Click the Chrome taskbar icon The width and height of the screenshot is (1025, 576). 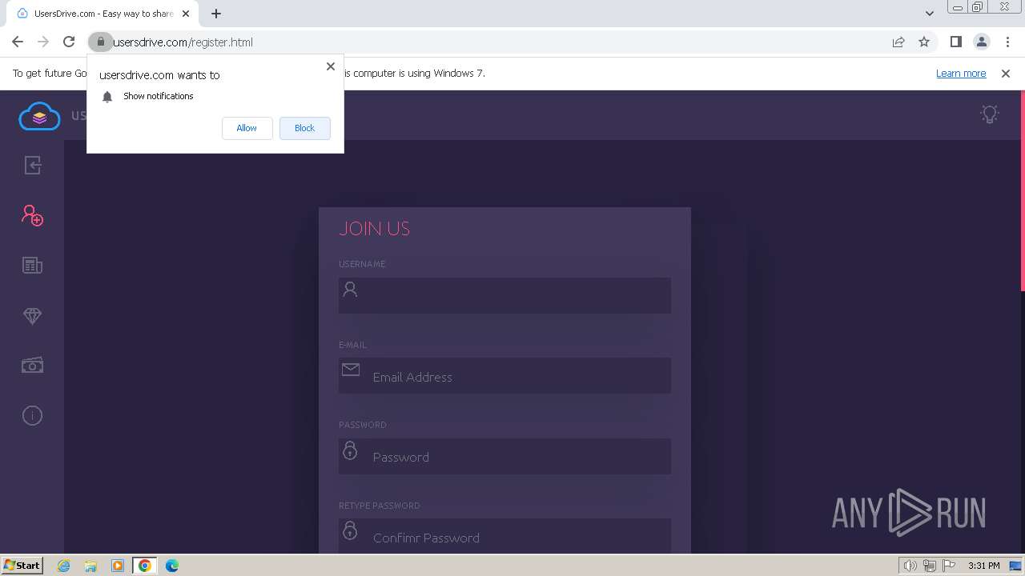(x=145, y=566)
